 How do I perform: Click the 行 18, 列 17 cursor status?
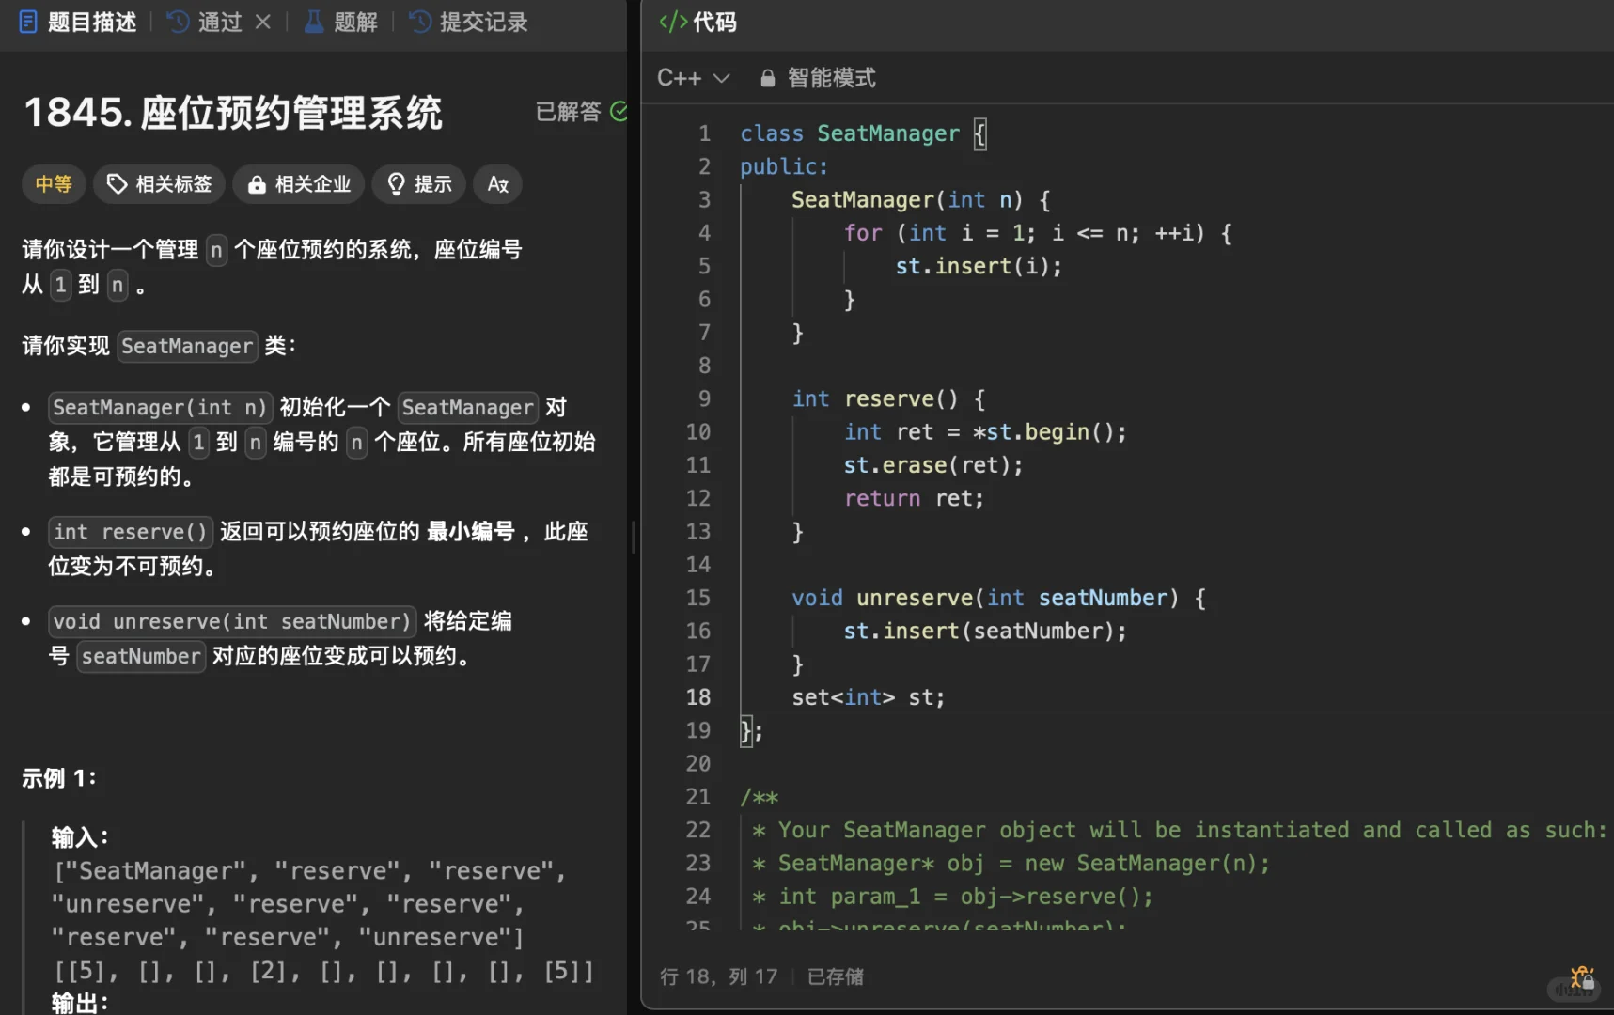719,976
